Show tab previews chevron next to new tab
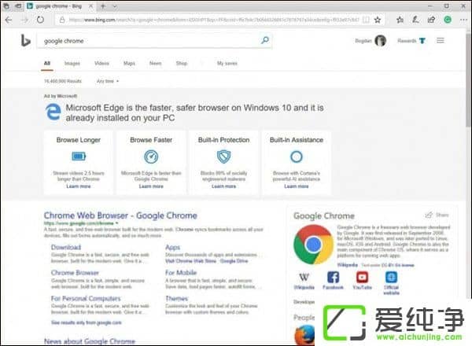 [x=114, y=6]
